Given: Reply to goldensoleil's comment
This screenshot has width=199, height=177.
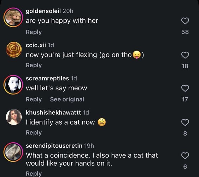Looking at the screenshot, I should pos(34,32).
